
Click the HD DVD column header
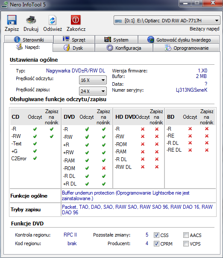(125, 117)
